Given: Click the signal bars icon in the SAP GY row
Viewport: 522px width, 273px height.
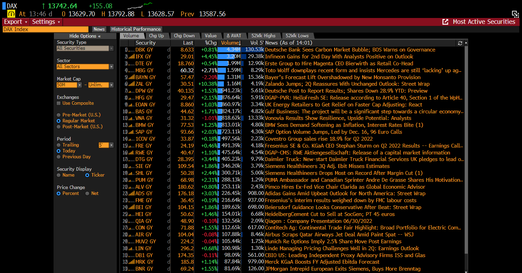Looking at the screenshot, I should pyautogui.click(x=131, y=132).
